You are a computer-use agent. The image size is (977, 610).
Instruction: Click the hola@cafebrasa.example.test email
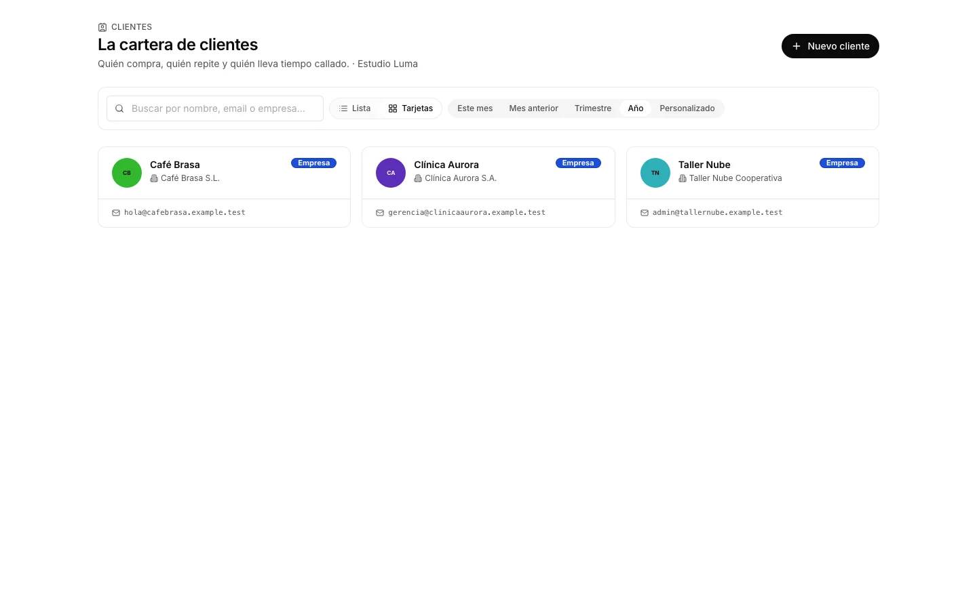click(185, 213)
